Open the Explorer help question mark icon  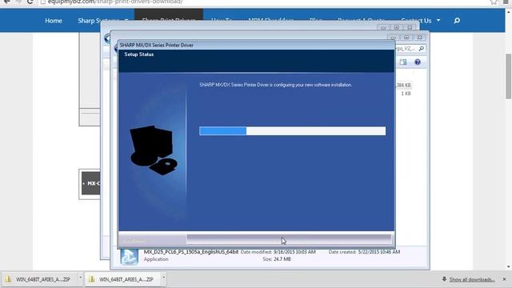[418, 62]
